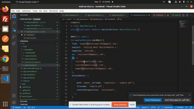Click the editor vertical scrollbar
The height and width of the screenshot is (109, 194).
(193, 45)
